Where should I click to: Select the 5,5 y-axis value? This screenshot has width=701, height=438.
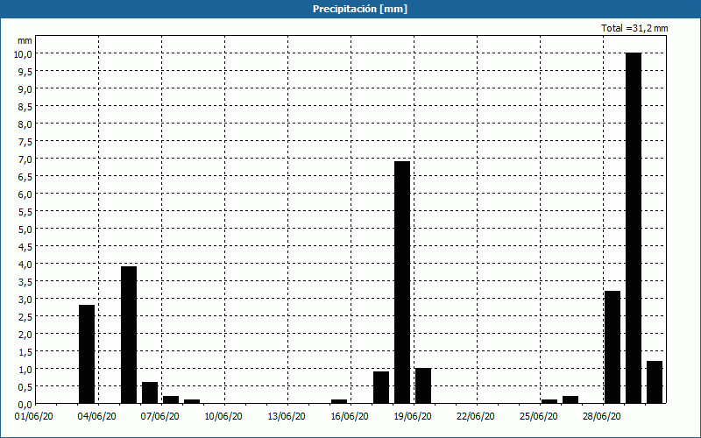pyautogui.click(x=25, y=211)
